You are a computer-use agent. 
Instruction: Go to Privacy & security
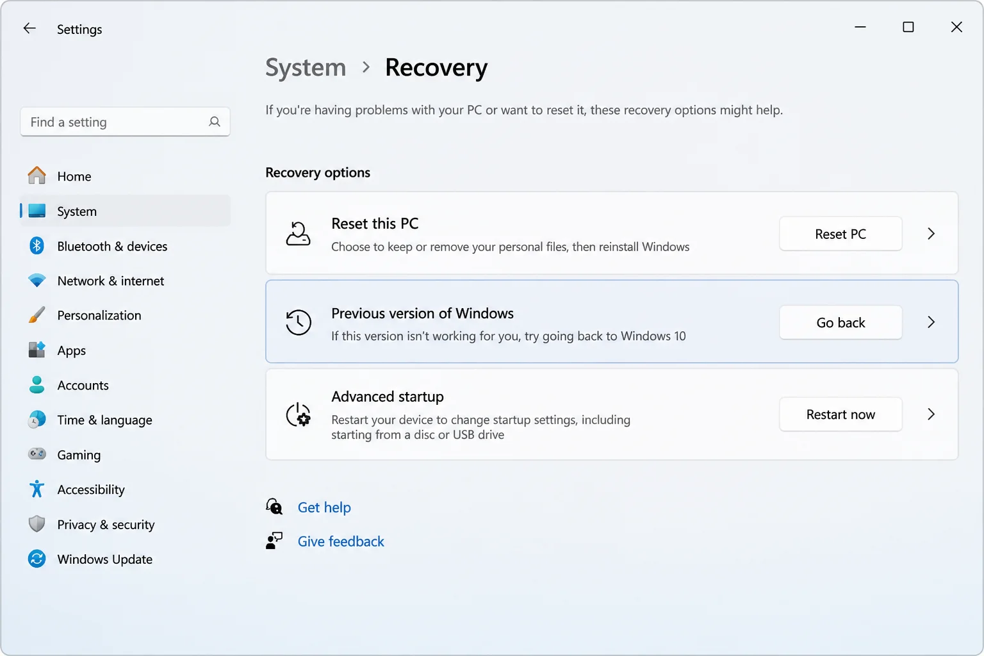[x=126, y=524]
